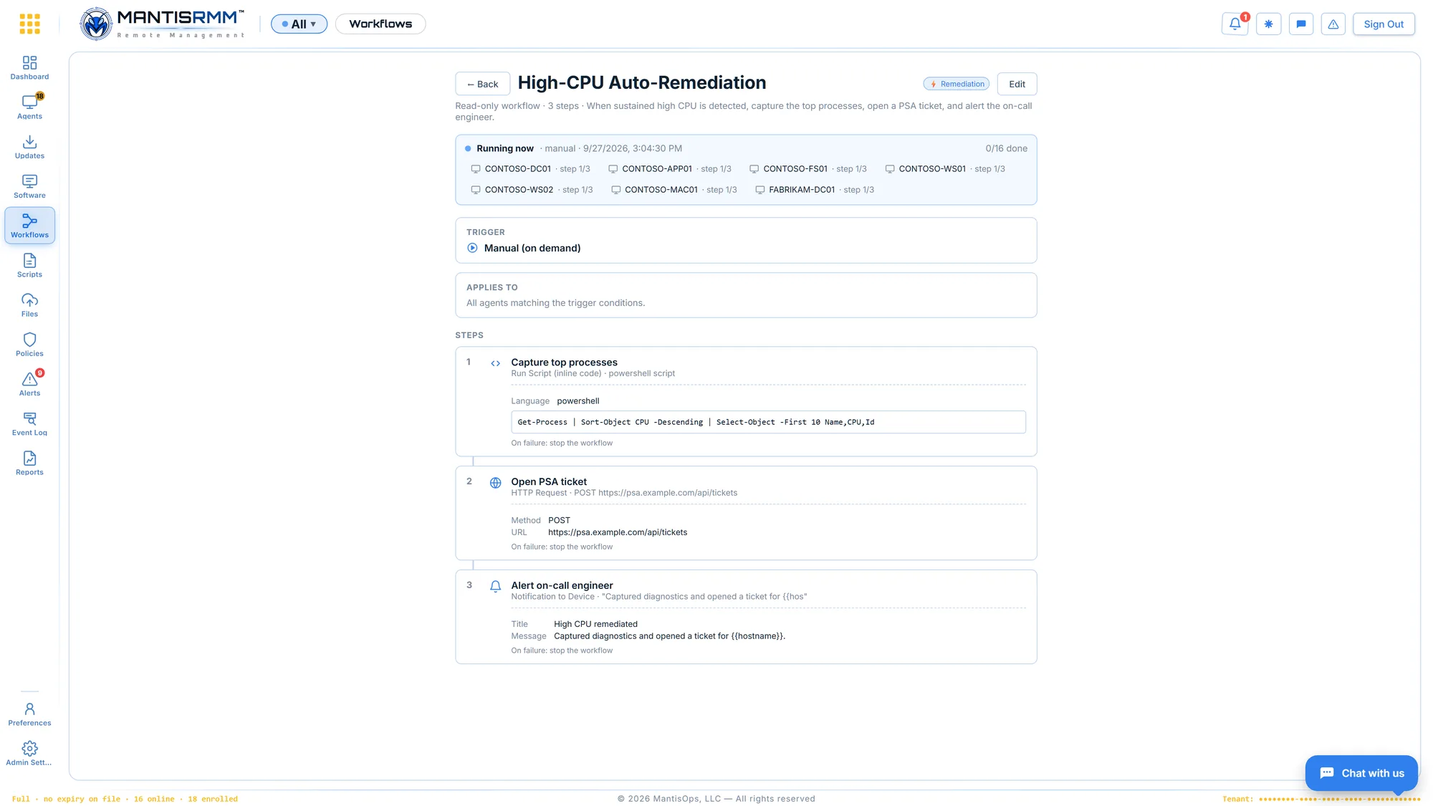
Task: Click the Workflows breadcrumb pill
Action: pyautogui.click(x=380, y=24)
